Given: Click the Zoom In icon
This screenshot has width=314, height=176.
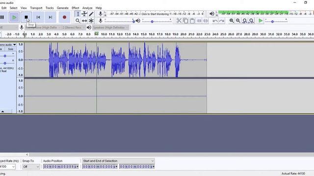Looking at the screenshot, I should click(232, 21).
